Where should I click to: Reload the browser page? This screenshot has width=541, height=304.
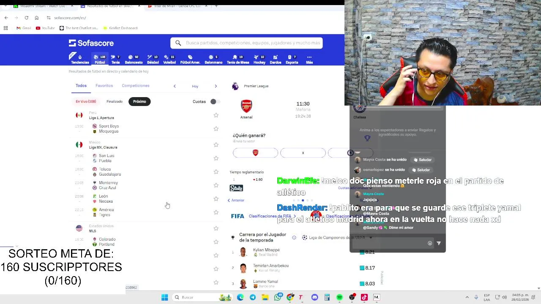point(26,18)
